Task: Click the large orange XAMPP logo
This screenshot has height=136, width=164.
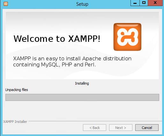Action: pos(127,37)
